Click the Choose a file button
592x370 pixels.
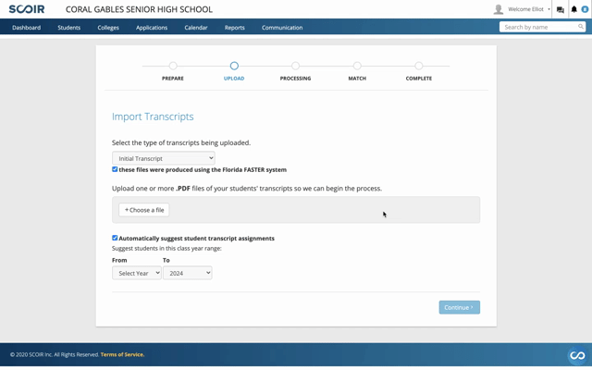(144, 210)
